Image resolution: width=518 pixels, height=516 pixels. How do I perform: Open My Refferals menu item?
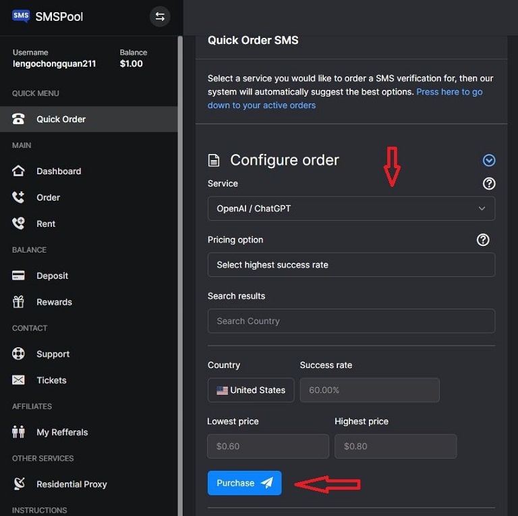pos(62,432)
